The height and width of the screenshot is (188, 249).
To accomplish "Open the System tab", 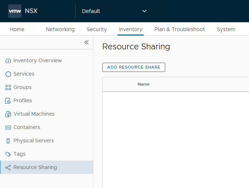I will click(x=226, y=29).
